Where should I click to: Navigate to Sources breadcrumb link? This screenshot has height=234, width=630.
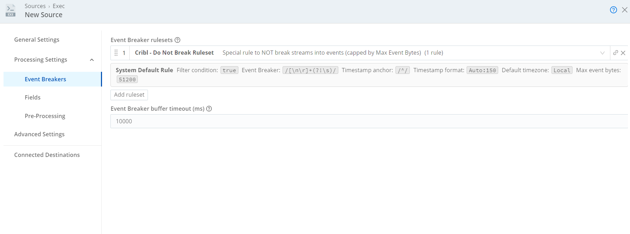click(35, 6)
